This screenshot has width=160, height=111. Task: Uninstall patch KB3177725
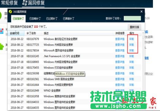(x=131, y=45)
